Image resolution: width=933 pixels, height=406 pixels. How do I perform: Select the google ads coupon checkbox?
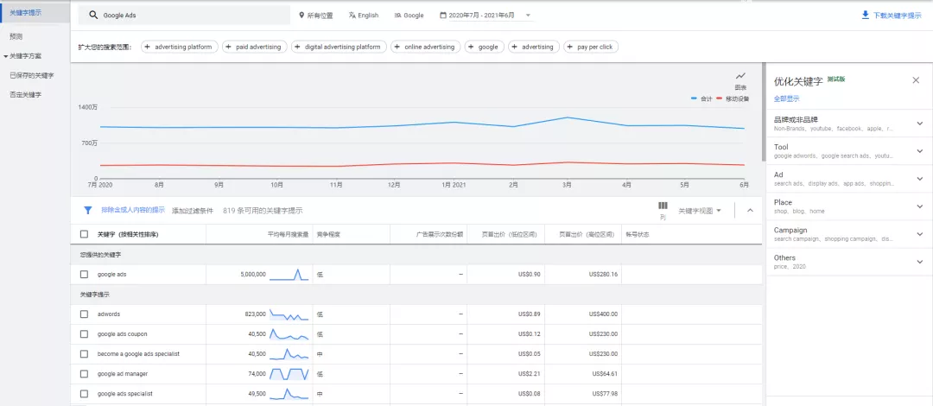(84, 334)
